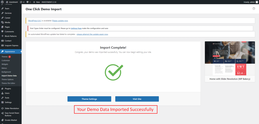Image resolution: width=259 pixels, height=124 pixels.
Task: Click the Congrats demo imported message text
Action: (x=113, y=52)
